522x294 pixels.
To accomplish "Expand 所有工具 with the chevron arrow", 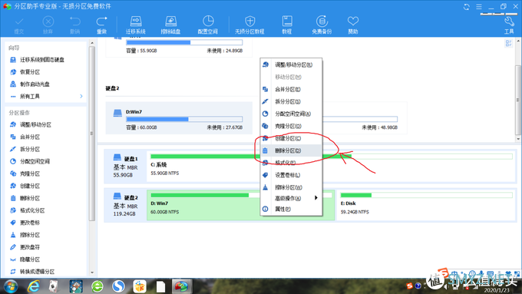I will point(81,96).
